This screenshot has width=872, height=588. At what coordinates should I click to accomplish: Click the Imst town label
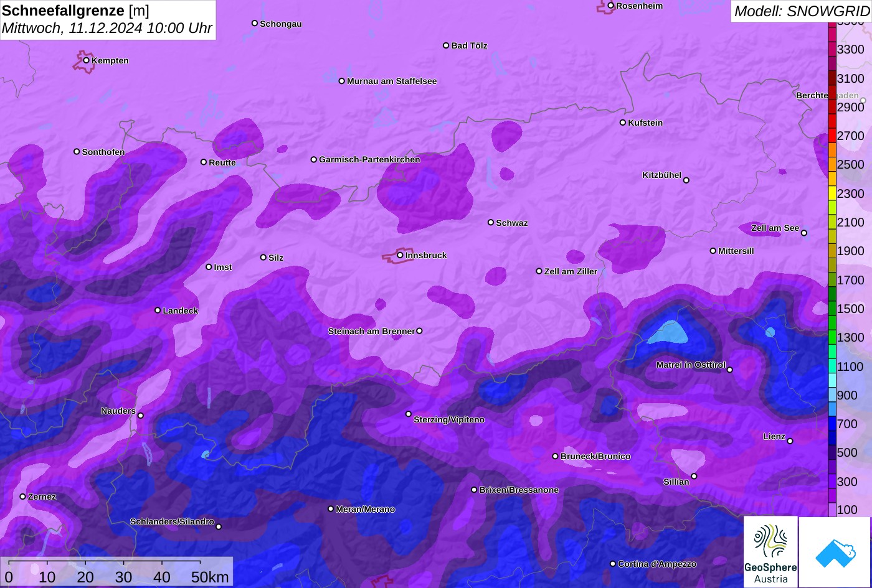click(223, 267)
